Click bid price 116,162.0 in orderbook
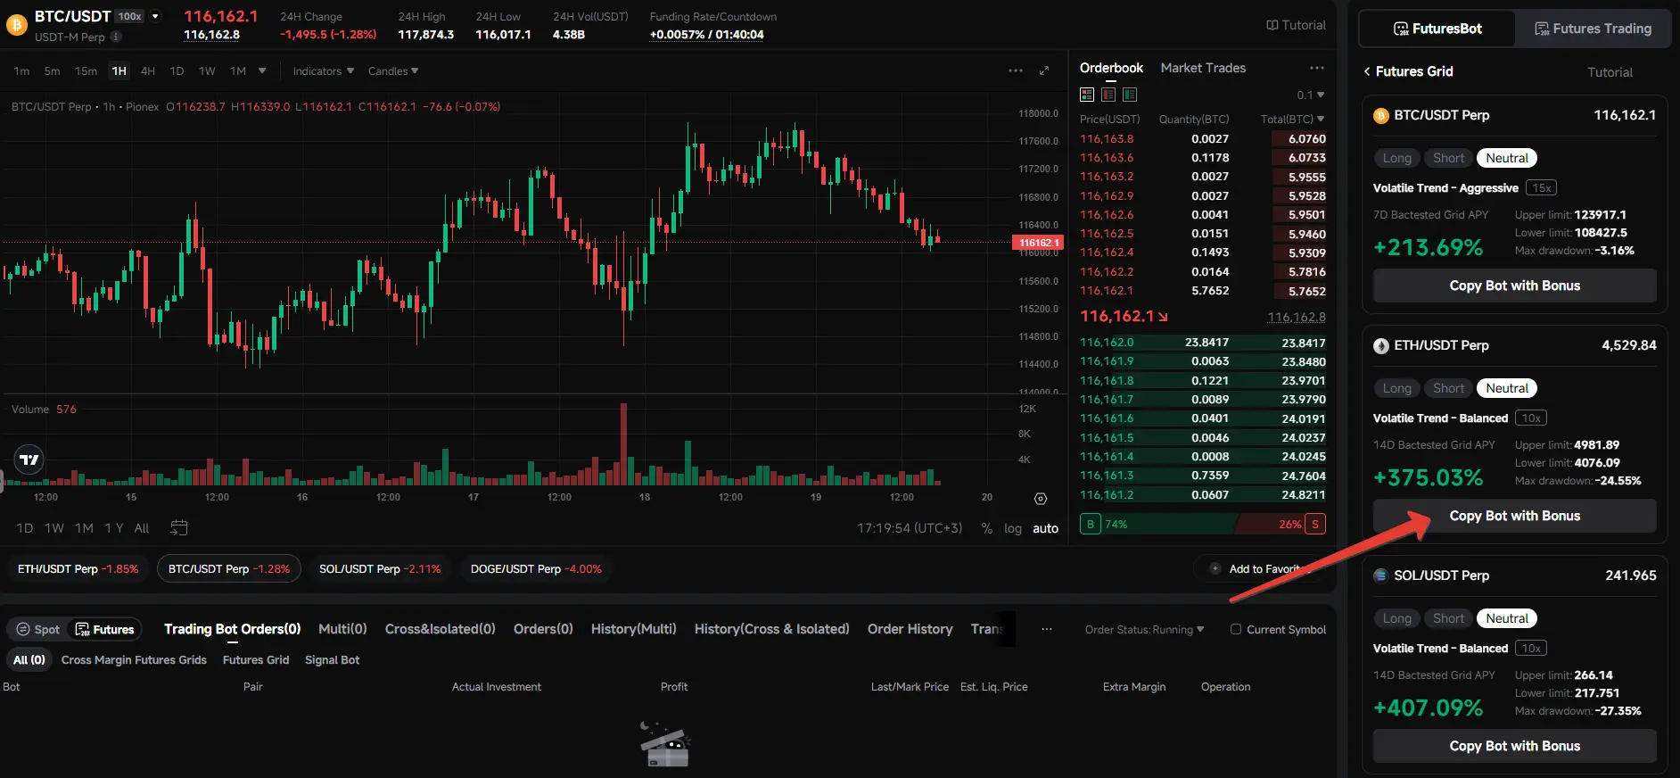1680x778 pixels. point(1107,343)
